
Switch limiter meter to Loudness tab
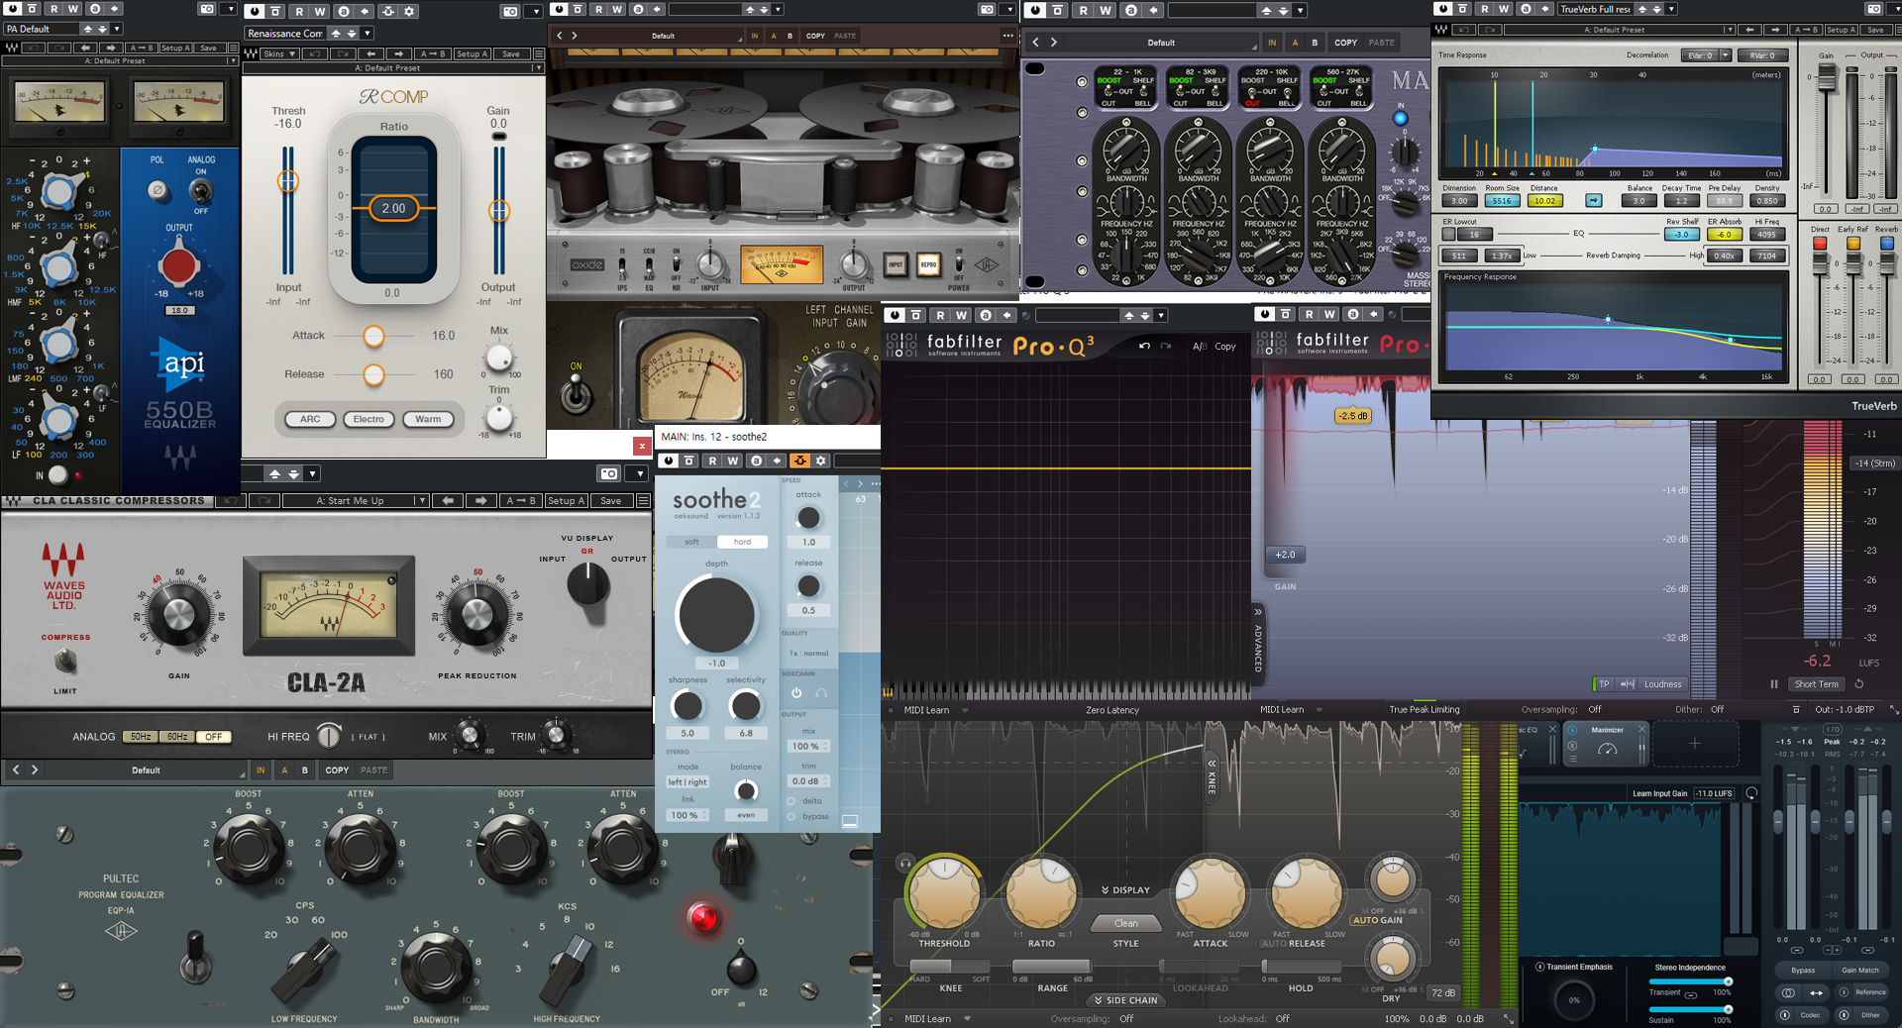click(x=1662, y=684)
